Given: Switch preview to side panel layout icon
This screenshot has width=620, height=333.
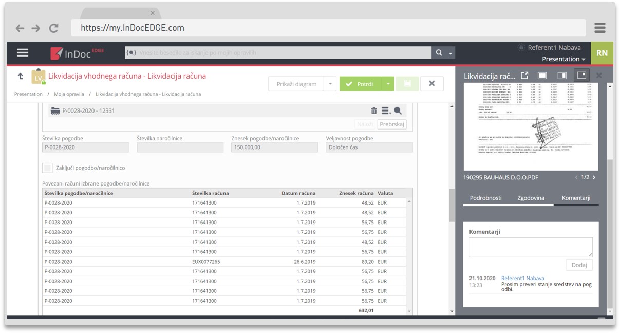Looking at the screenshot, I should pyautogui.click(x=562, y=76).
